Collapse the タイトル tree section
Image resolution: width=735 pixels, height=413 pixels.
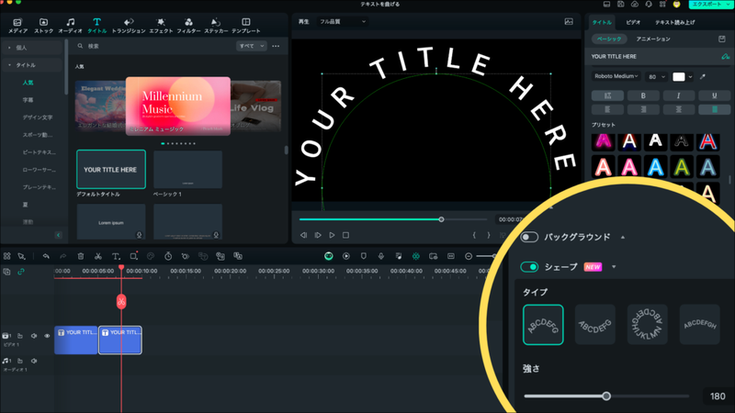point(9,65)
